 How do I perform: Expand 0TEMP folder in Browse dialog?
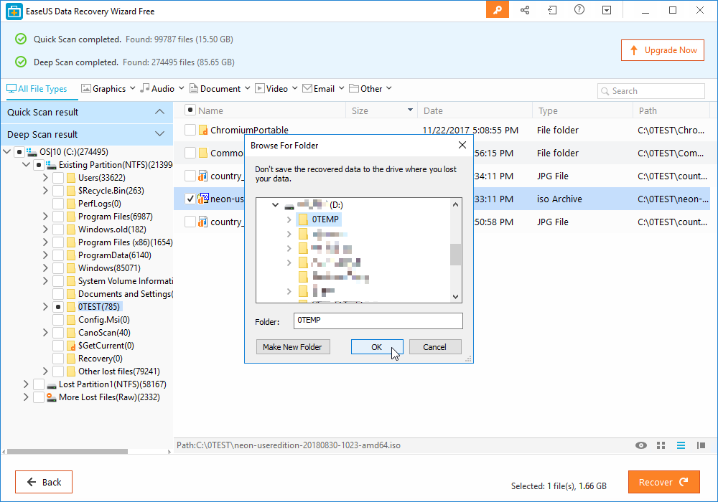pyautogui.click(x=289, y=219)
